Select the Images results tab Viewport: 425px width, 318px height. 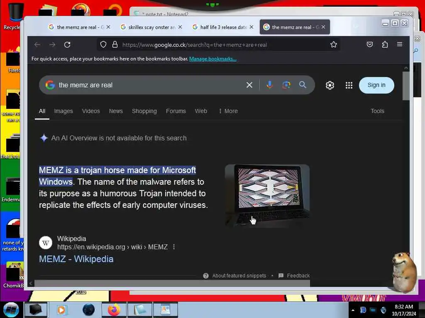(64, 111)
